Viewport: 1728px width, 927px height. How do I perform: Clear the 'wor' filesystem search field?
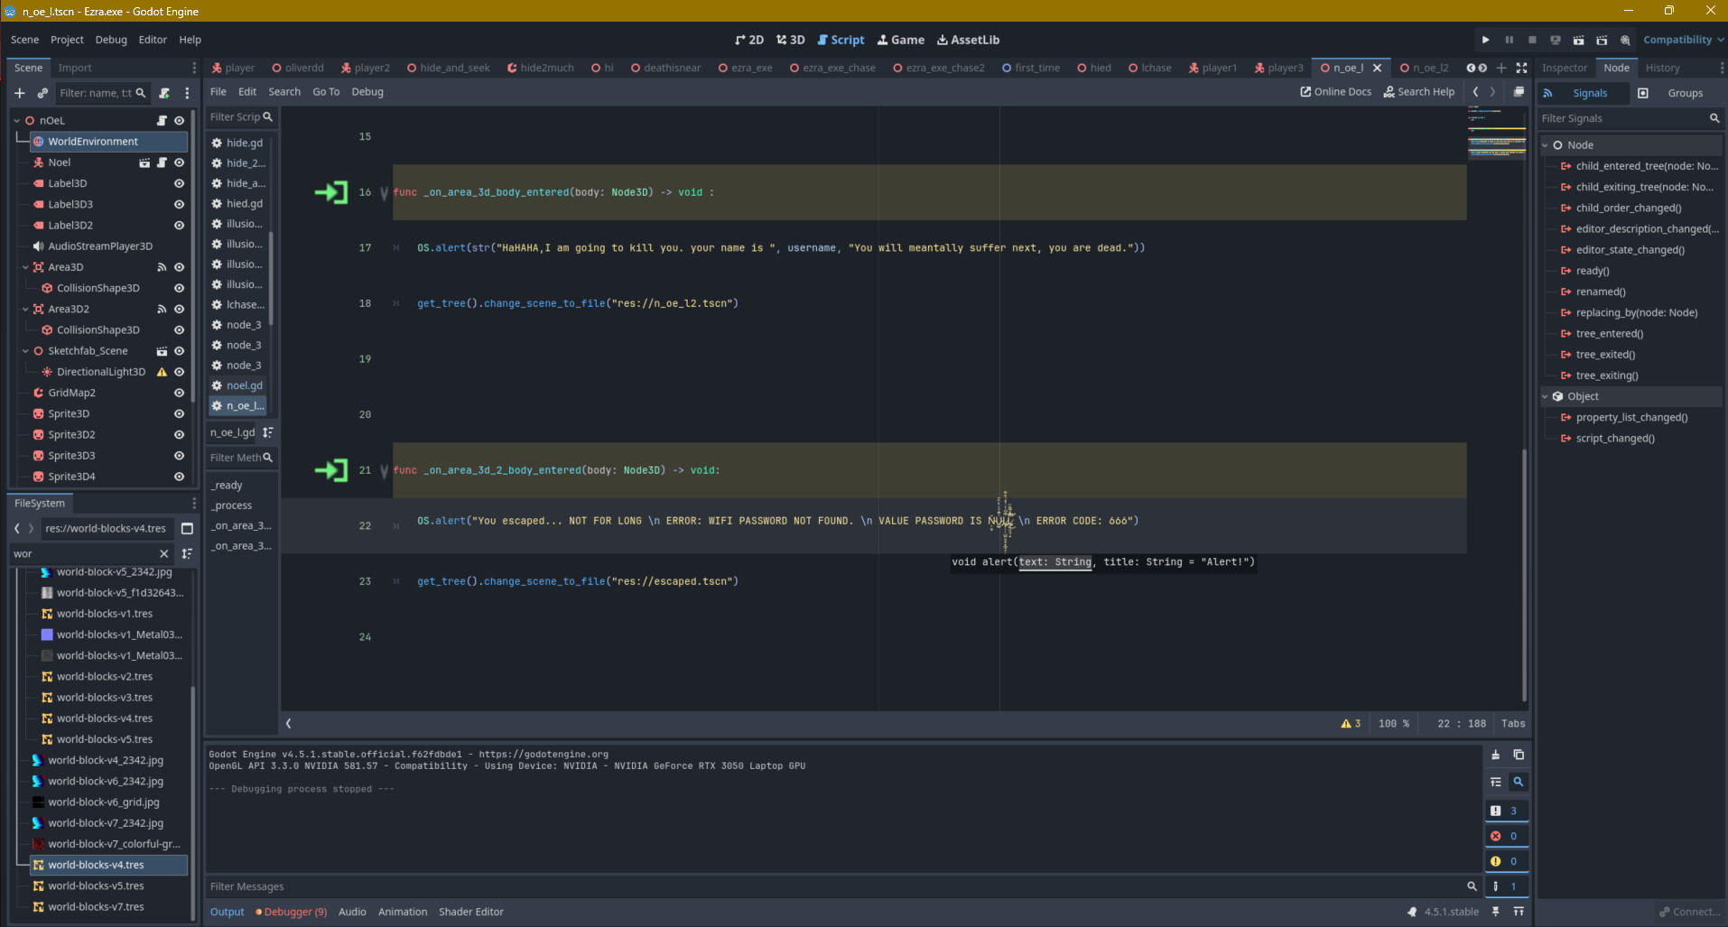[163, 553]
